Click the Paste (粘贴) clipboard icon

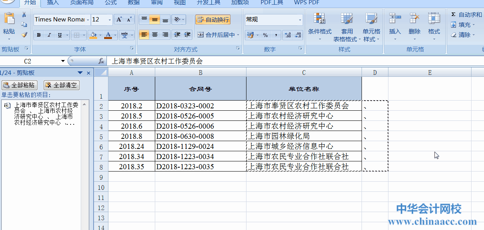(9, 19)
